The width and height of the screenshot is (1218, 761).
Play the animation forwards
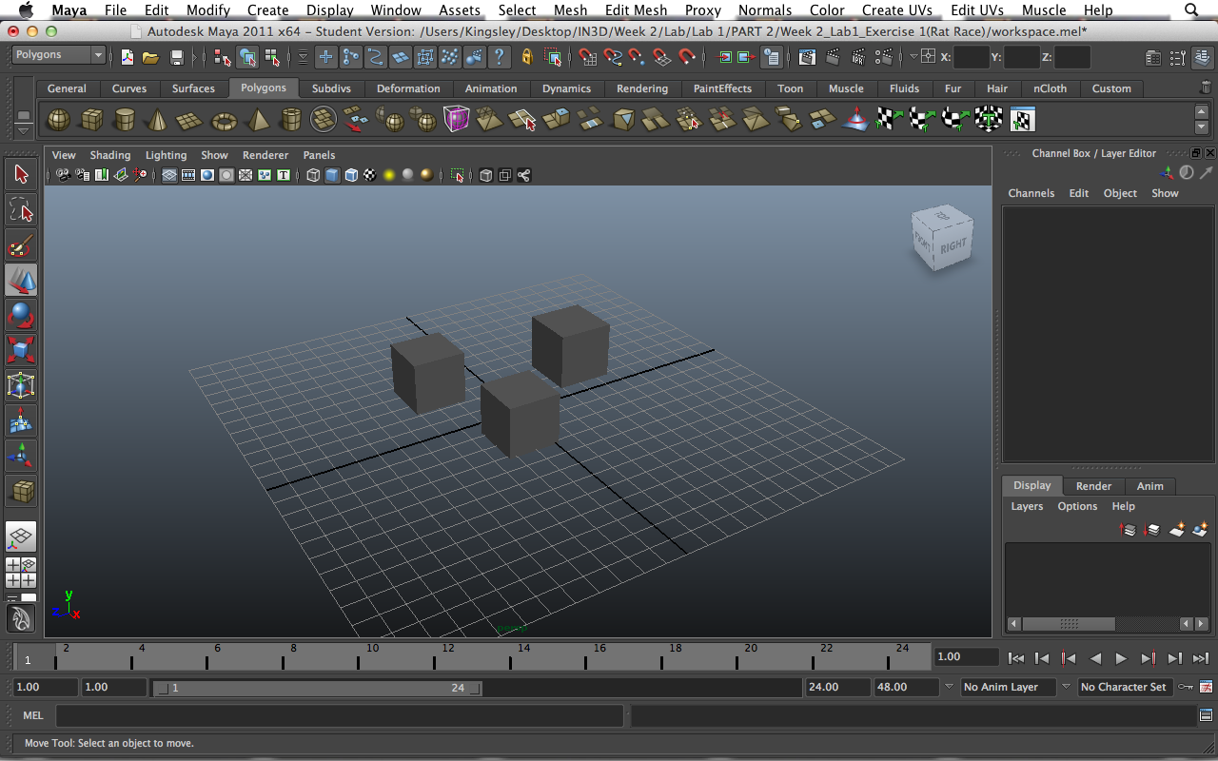click(x=1121, y=657)
